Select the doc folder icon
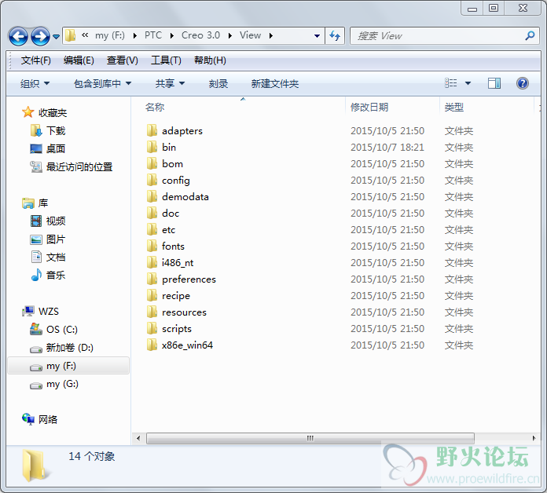Image resolution: width=547 pixels, height=493 pixels. (x=152, y=214)
